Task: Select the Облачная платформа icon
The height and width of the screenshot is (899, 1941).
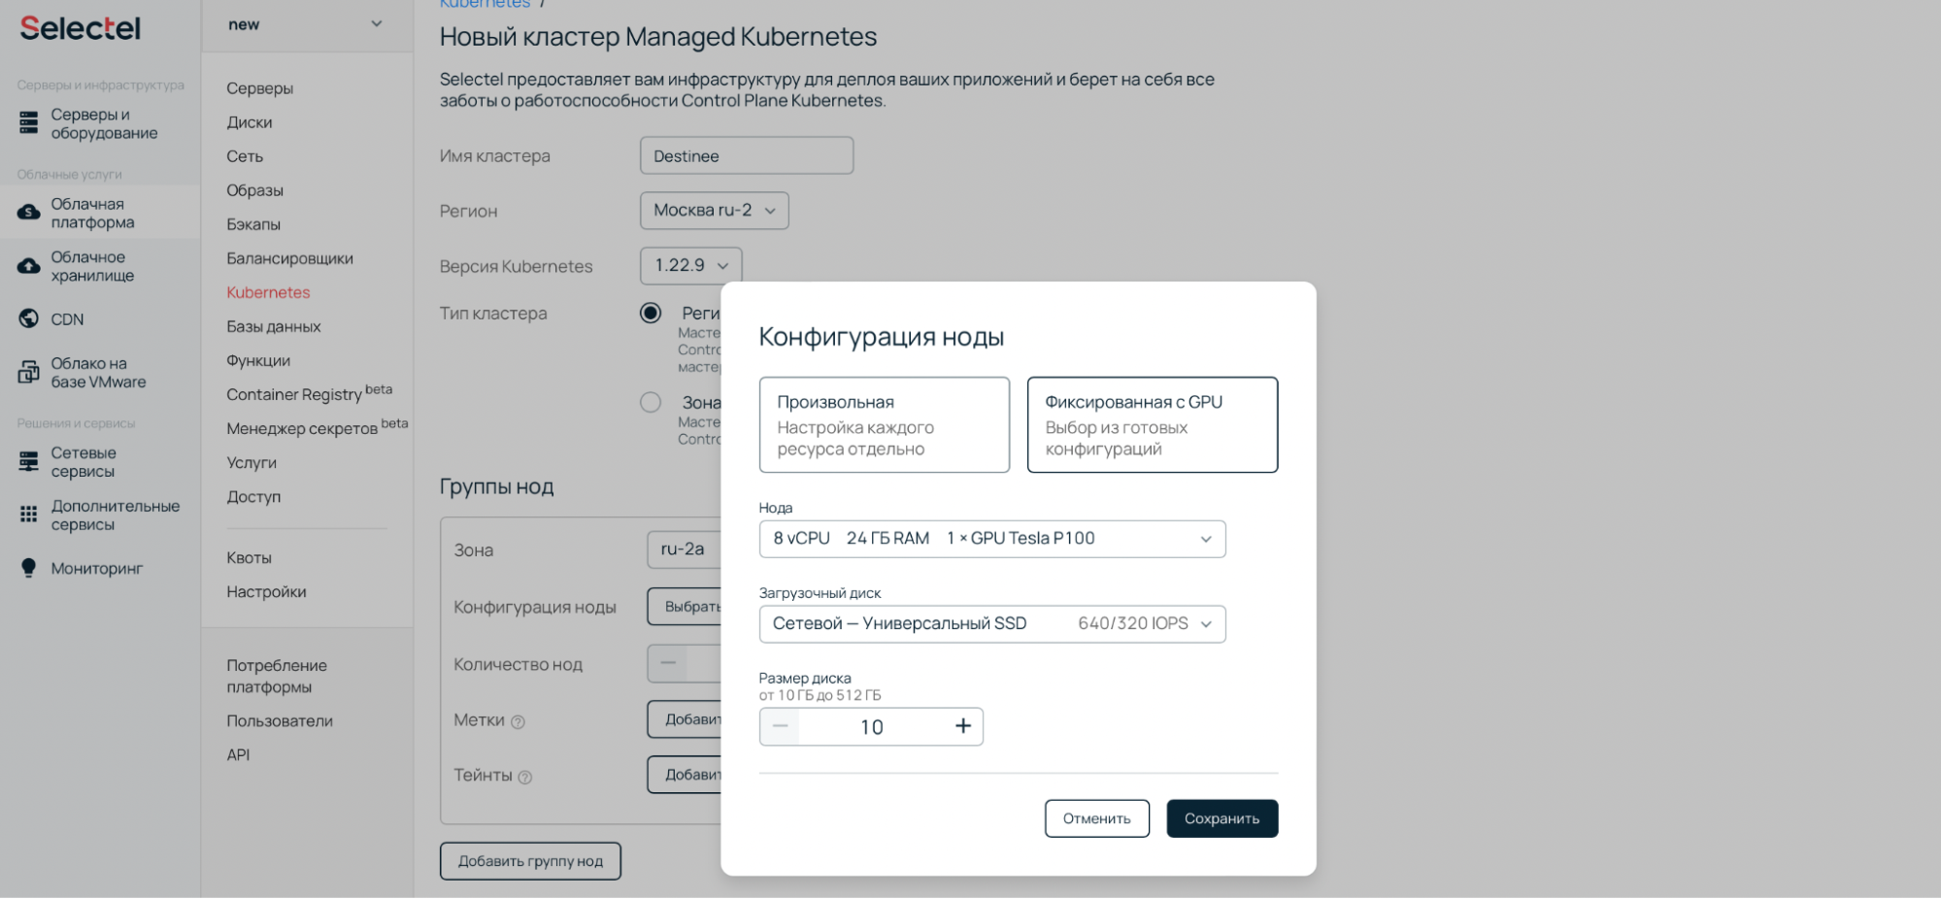Action: [x=27, y=212]
